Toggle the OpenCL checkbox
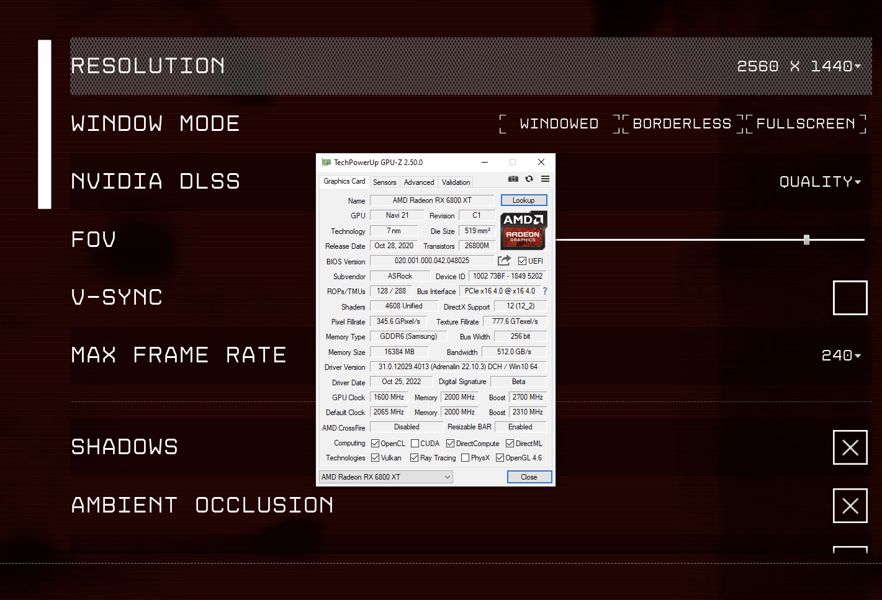882x600 pixels. pos(375,444)
